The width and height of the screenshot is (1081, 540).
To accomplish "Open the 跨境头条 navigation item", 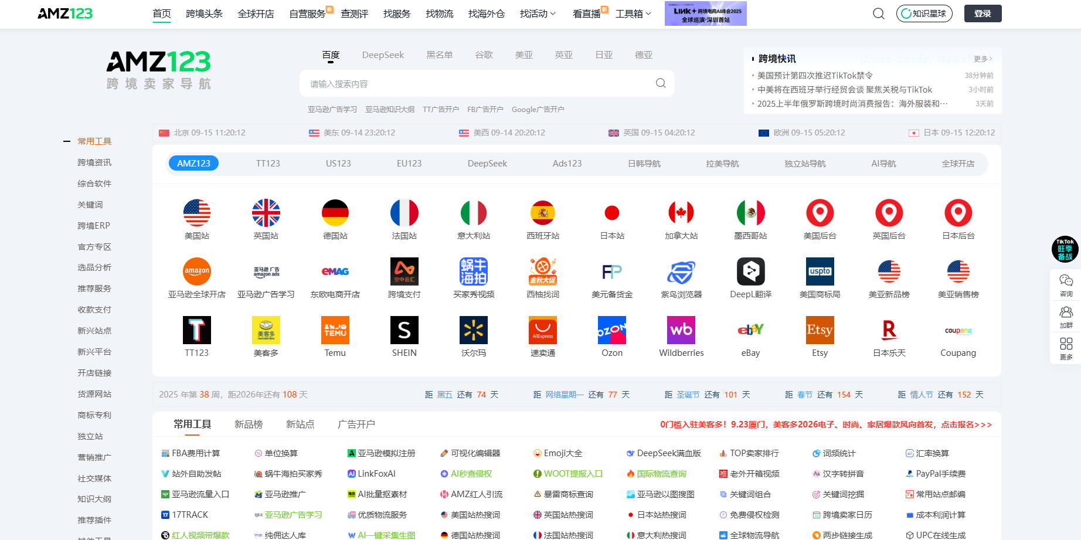I will [204, 13].
